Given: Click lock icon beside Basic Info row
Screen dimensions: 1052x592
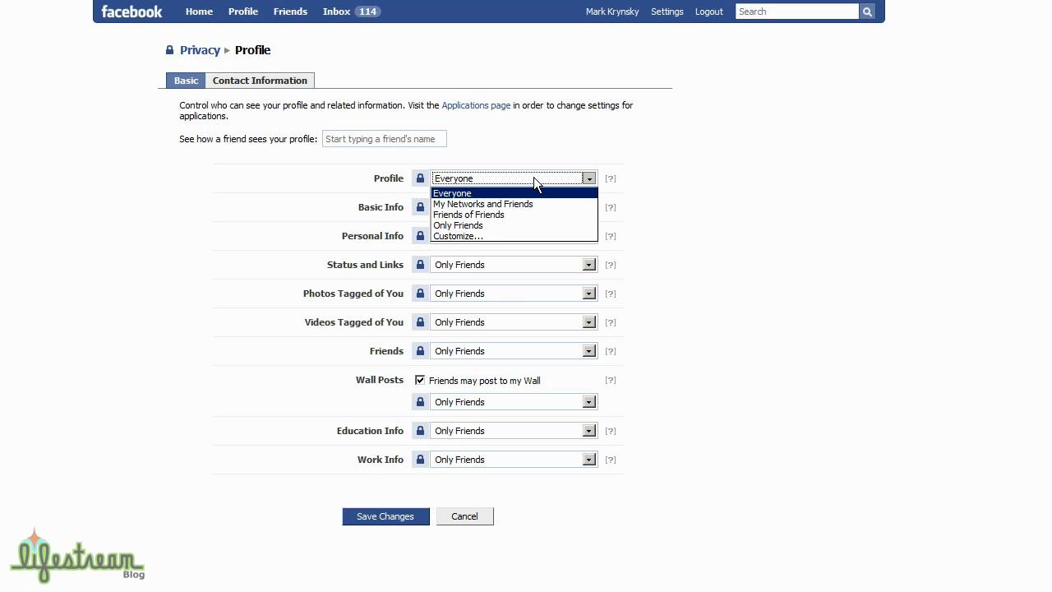Looking at the screenshot, I should coord(420,207).
